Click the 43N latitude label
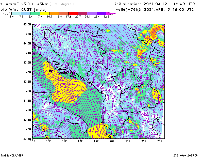This screenshot has height=157, width=203. tap(28, 72)
